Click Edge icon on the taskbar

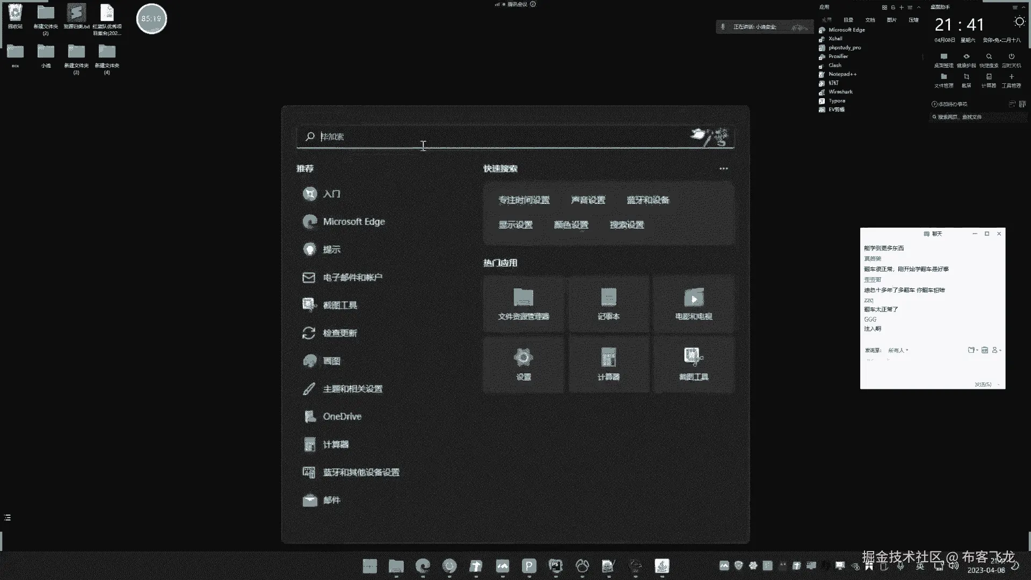[423, 565]
